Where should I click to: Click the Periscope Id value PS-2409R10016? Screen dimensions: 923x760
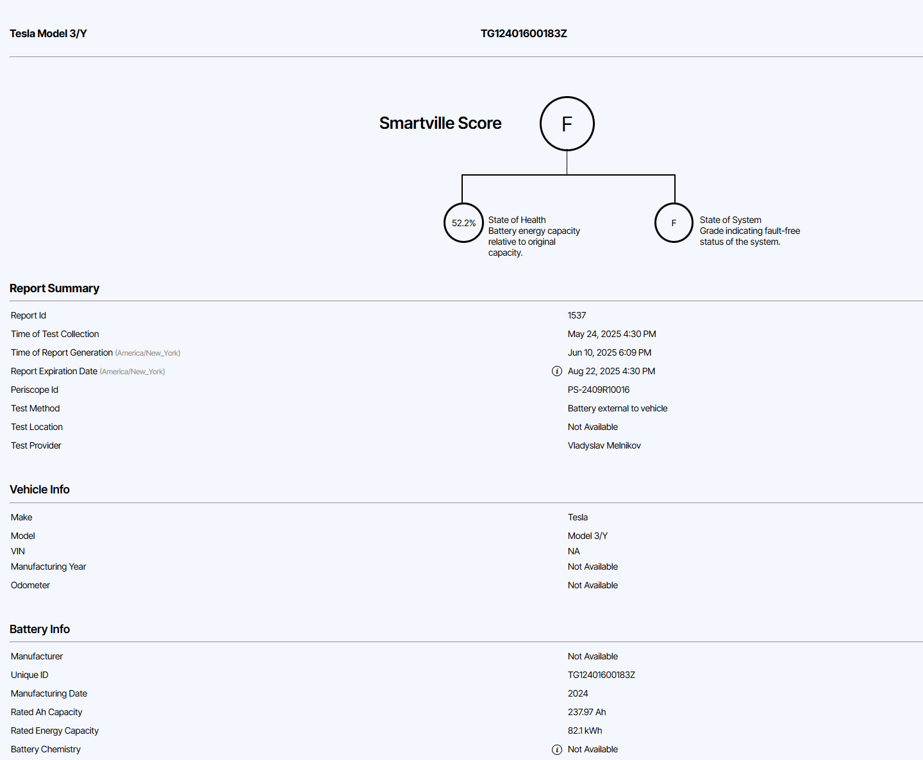pos(599,390)
